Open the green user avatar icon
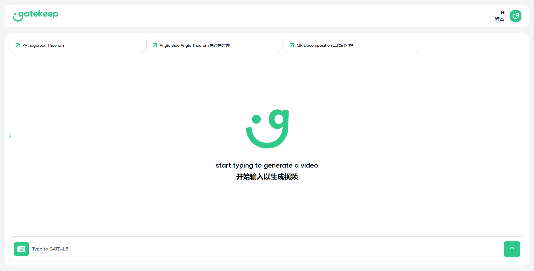This screenshot has height=271, width=534. point(515,16)
